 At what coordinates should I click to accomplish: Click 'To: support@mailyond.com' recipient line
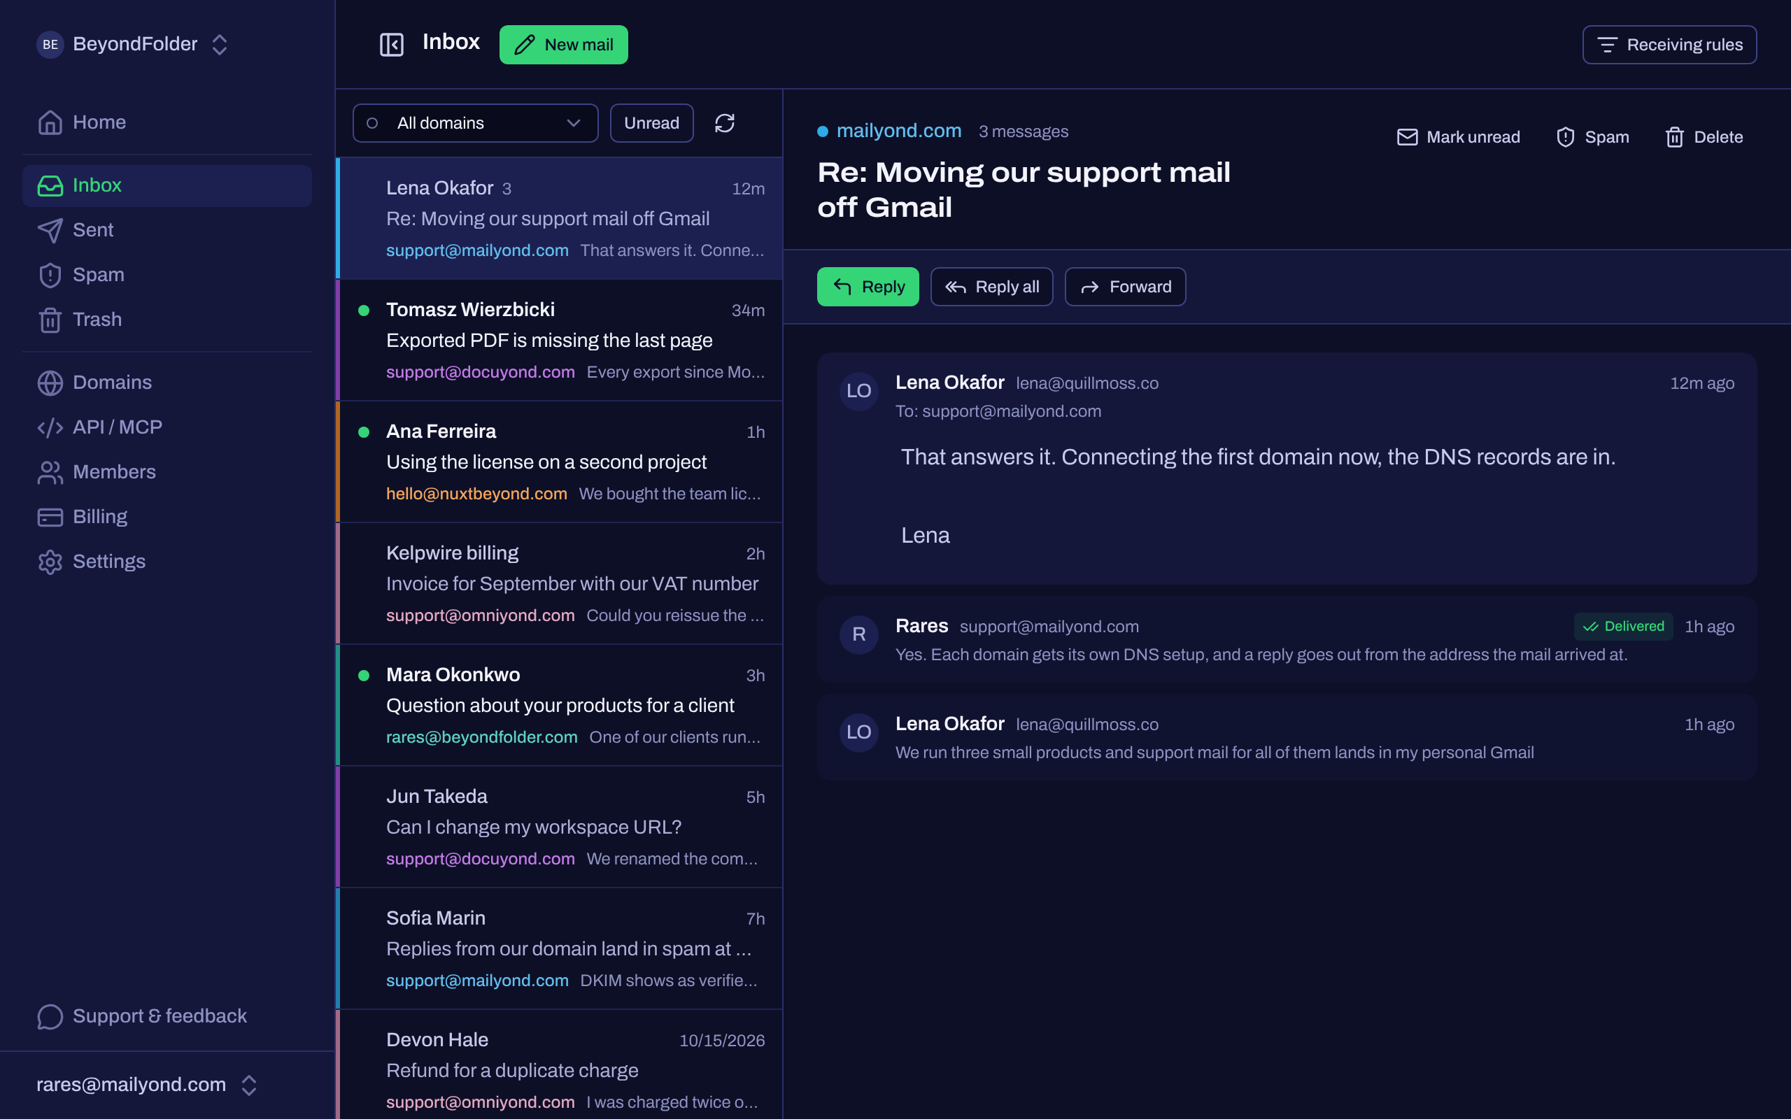[x=998, y=411]
